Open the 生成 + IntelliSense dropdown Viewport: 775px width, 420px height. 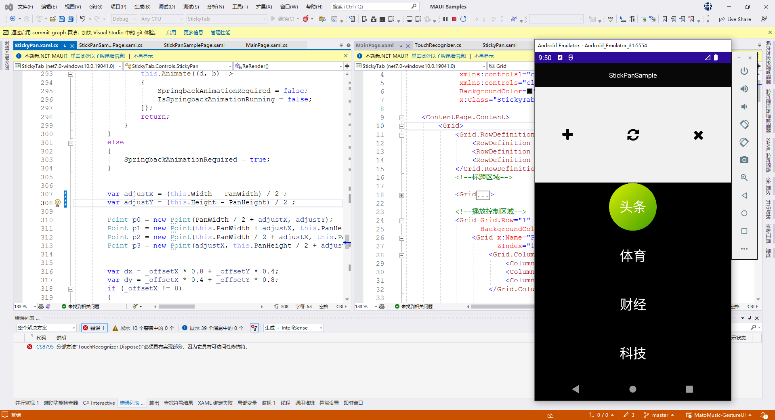(294, 328)
